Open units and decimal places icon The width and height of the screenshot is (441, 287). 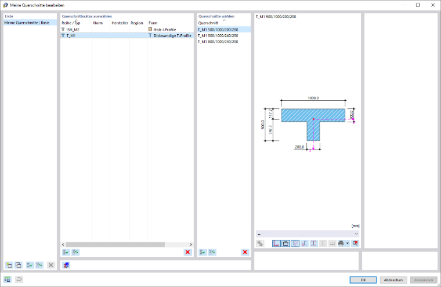(8, 279)
